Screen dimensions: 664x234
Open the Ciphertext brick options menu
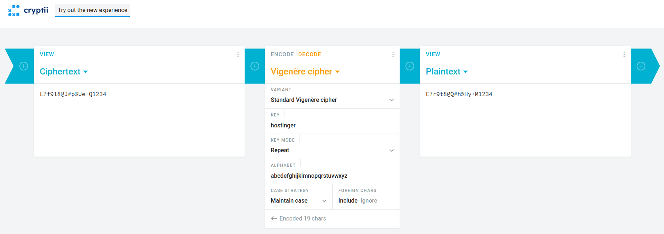tap(238, 54)
